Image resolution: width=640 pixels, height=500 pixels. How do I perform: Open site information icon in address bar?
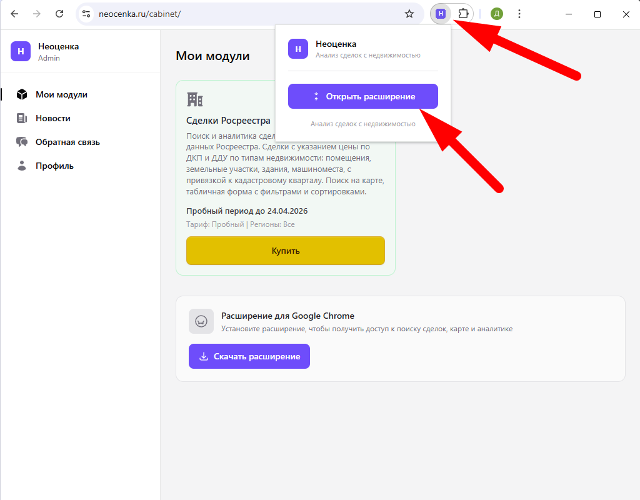click(86, 14)
